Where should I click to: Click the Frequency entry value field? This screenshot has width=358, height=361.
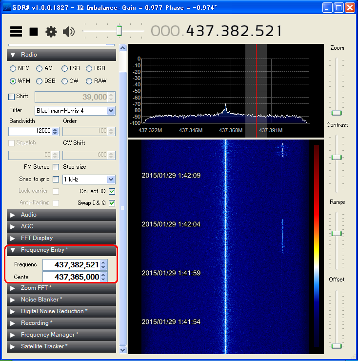pyautogui.click(x=71, y=265)
